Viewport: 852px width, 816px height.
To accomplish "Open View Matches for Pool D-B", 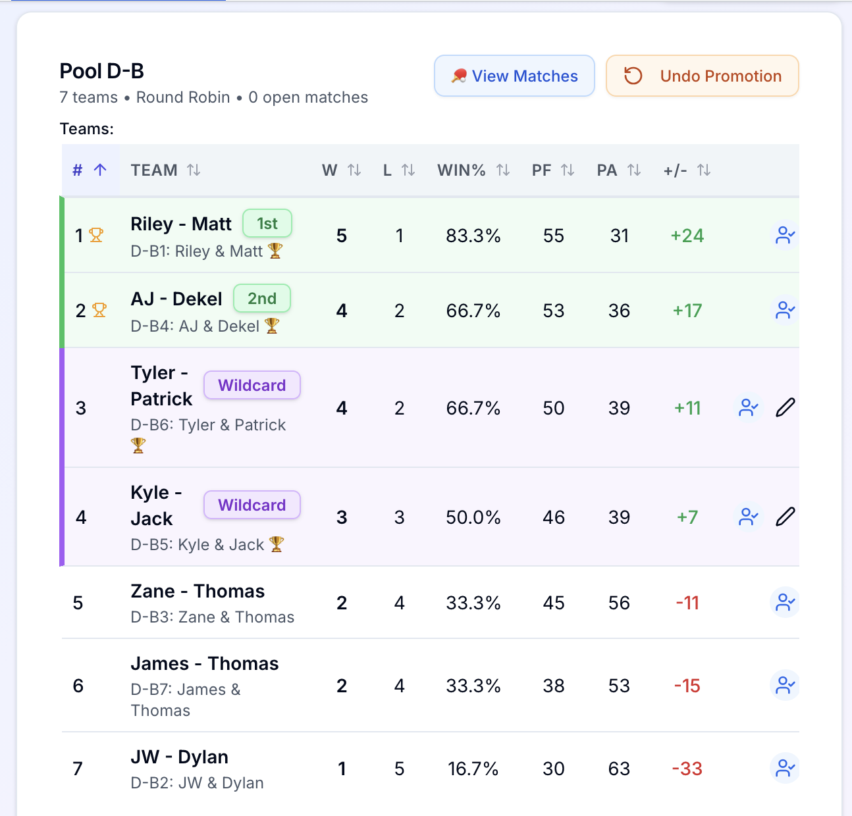I will (514, 76).
